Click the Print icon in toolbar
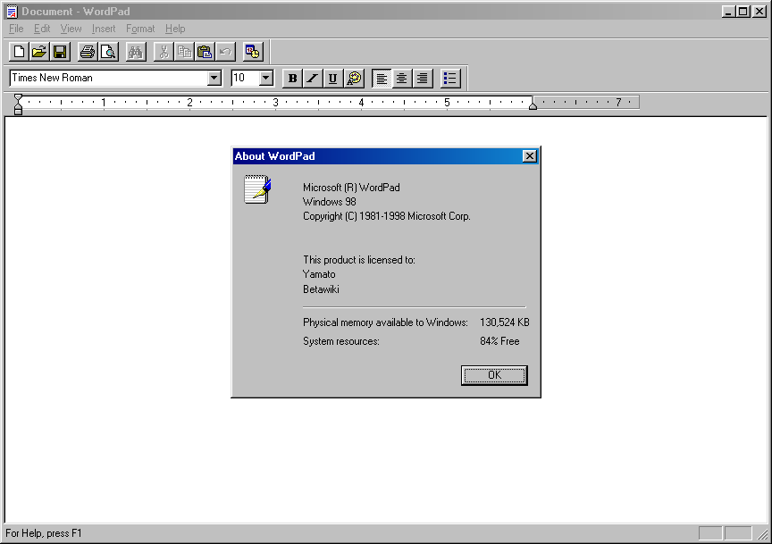 88,52
